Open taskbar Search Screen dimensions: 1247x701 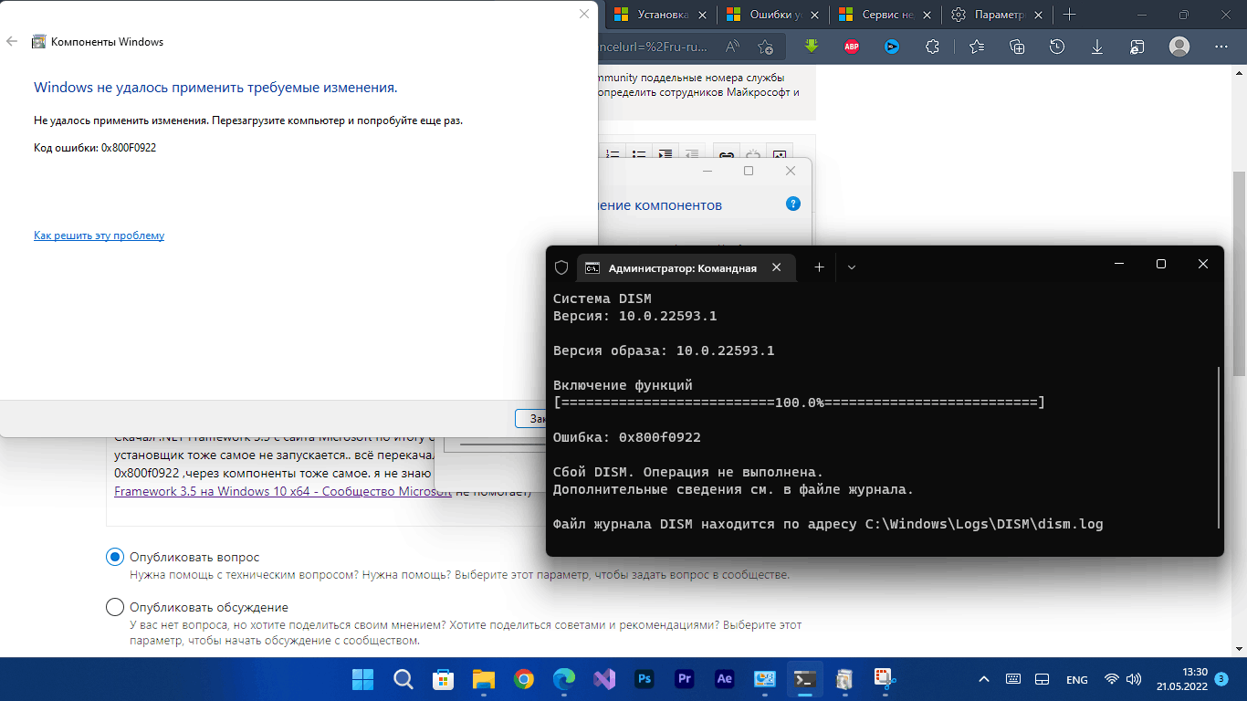403,679
